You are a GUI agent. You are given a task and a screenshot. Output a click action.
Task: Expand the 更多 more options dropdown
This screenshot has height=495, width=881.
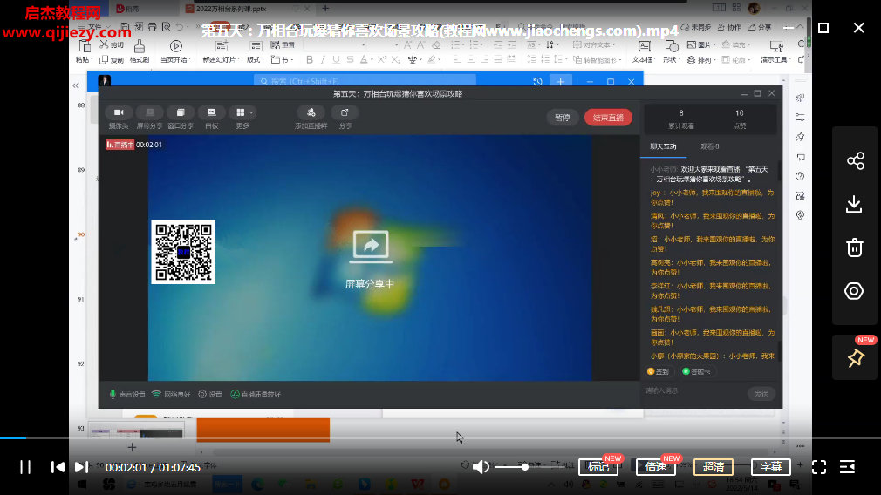(244, 118)
